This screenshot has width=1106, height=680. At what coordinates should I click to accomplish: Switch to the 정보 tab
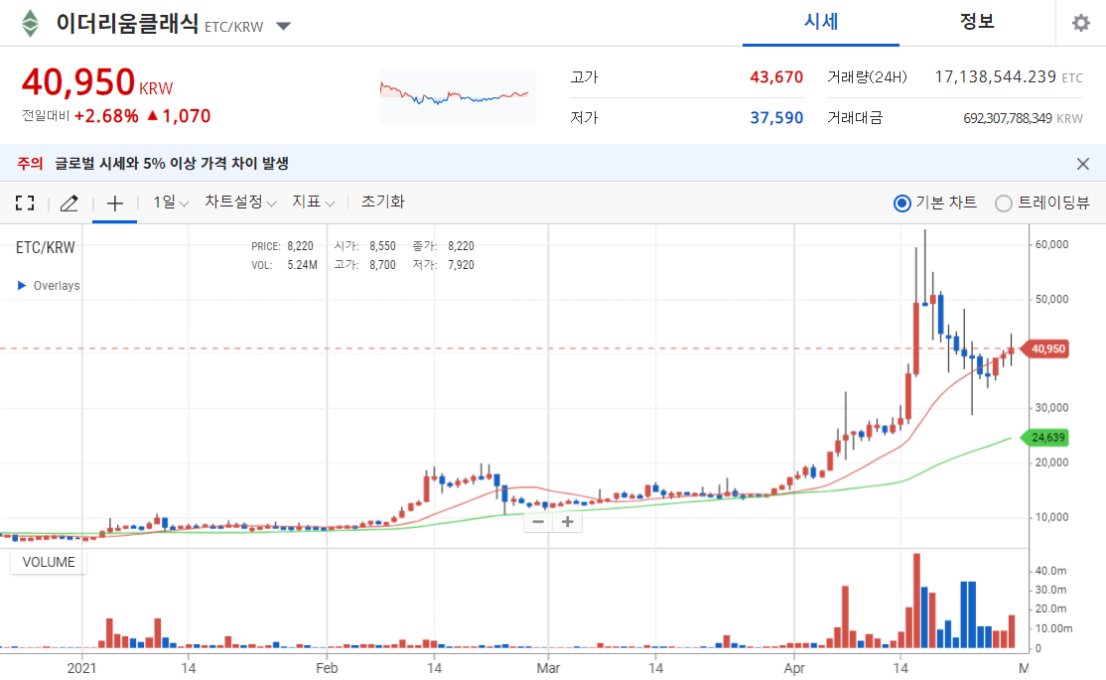(x=977, y=22)
